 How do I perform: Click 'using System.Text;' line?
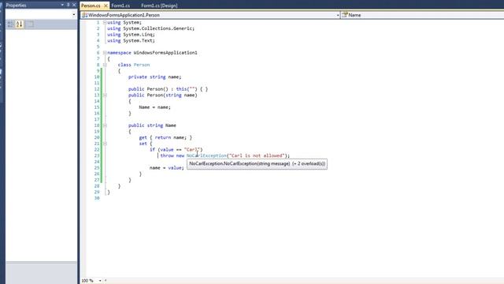pos(131,40)
